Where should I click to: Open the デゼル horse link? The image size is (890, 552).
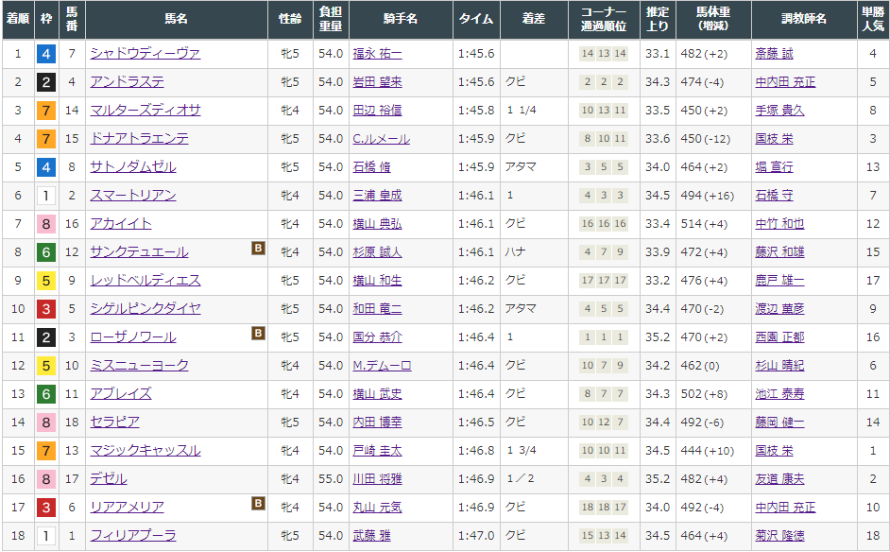point(108,478)
